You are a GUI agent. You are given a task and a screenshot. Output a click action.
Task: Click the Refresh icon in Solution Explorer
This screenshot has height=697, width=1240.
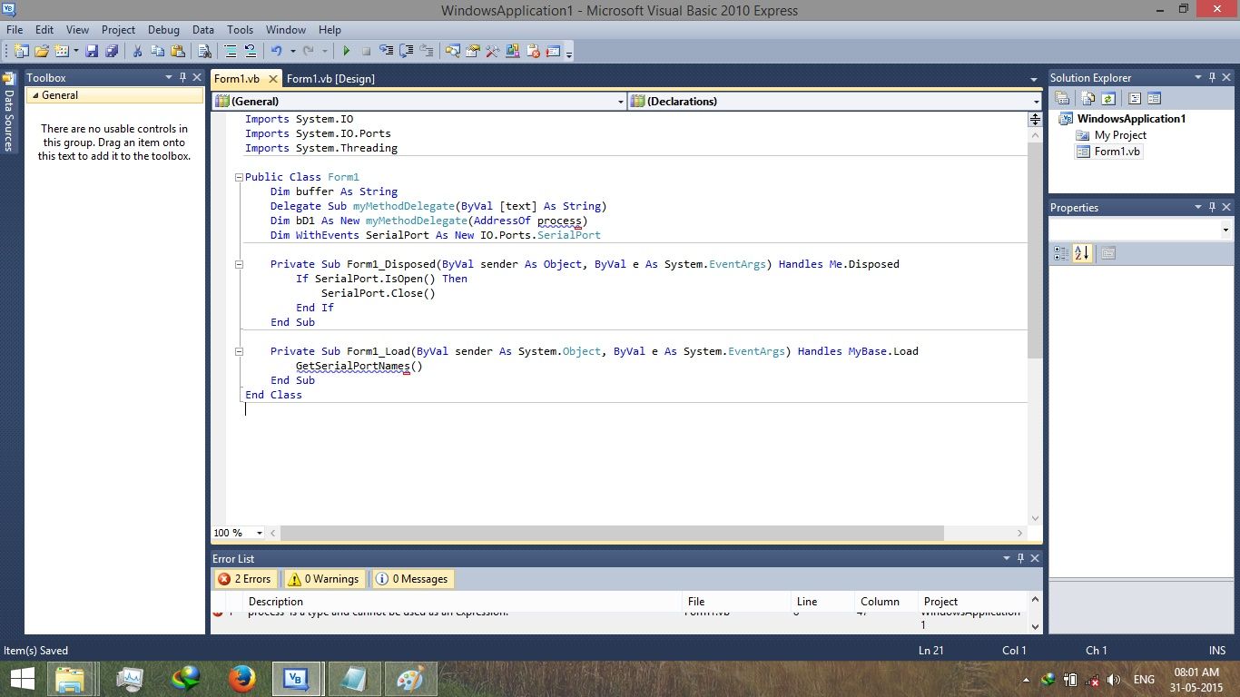coord(1108,97)
